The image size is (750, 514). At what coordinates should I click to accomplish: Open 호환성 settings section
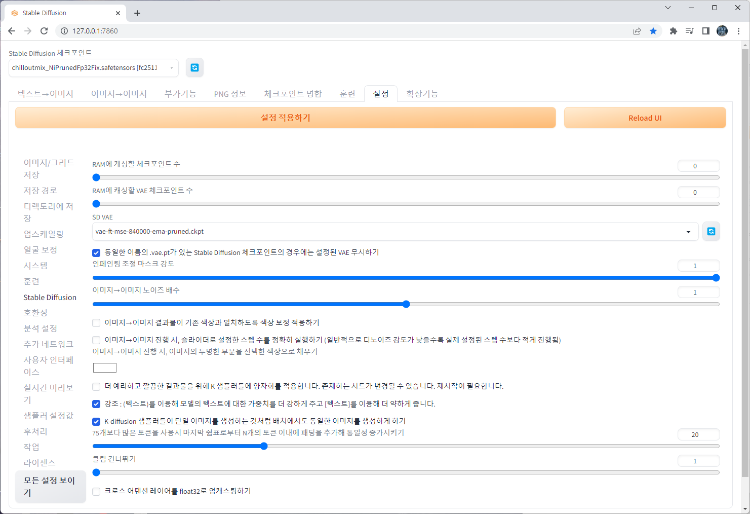(35, 313)
